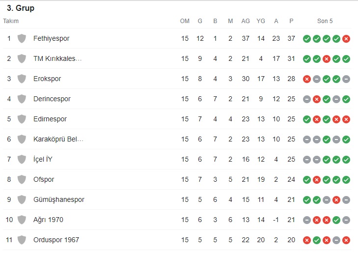The image size is (358, 253).
Task: Click the Son 5 column header
Action: (325, 21)
